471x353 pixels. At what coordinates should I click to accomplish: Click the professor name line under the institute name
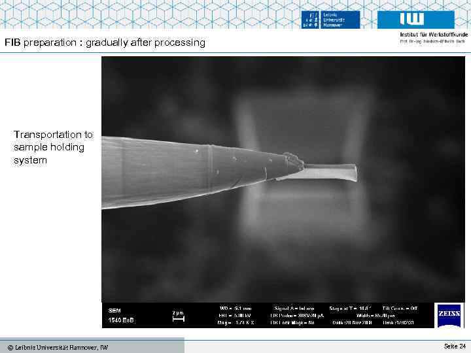click(x=432, y=41)
